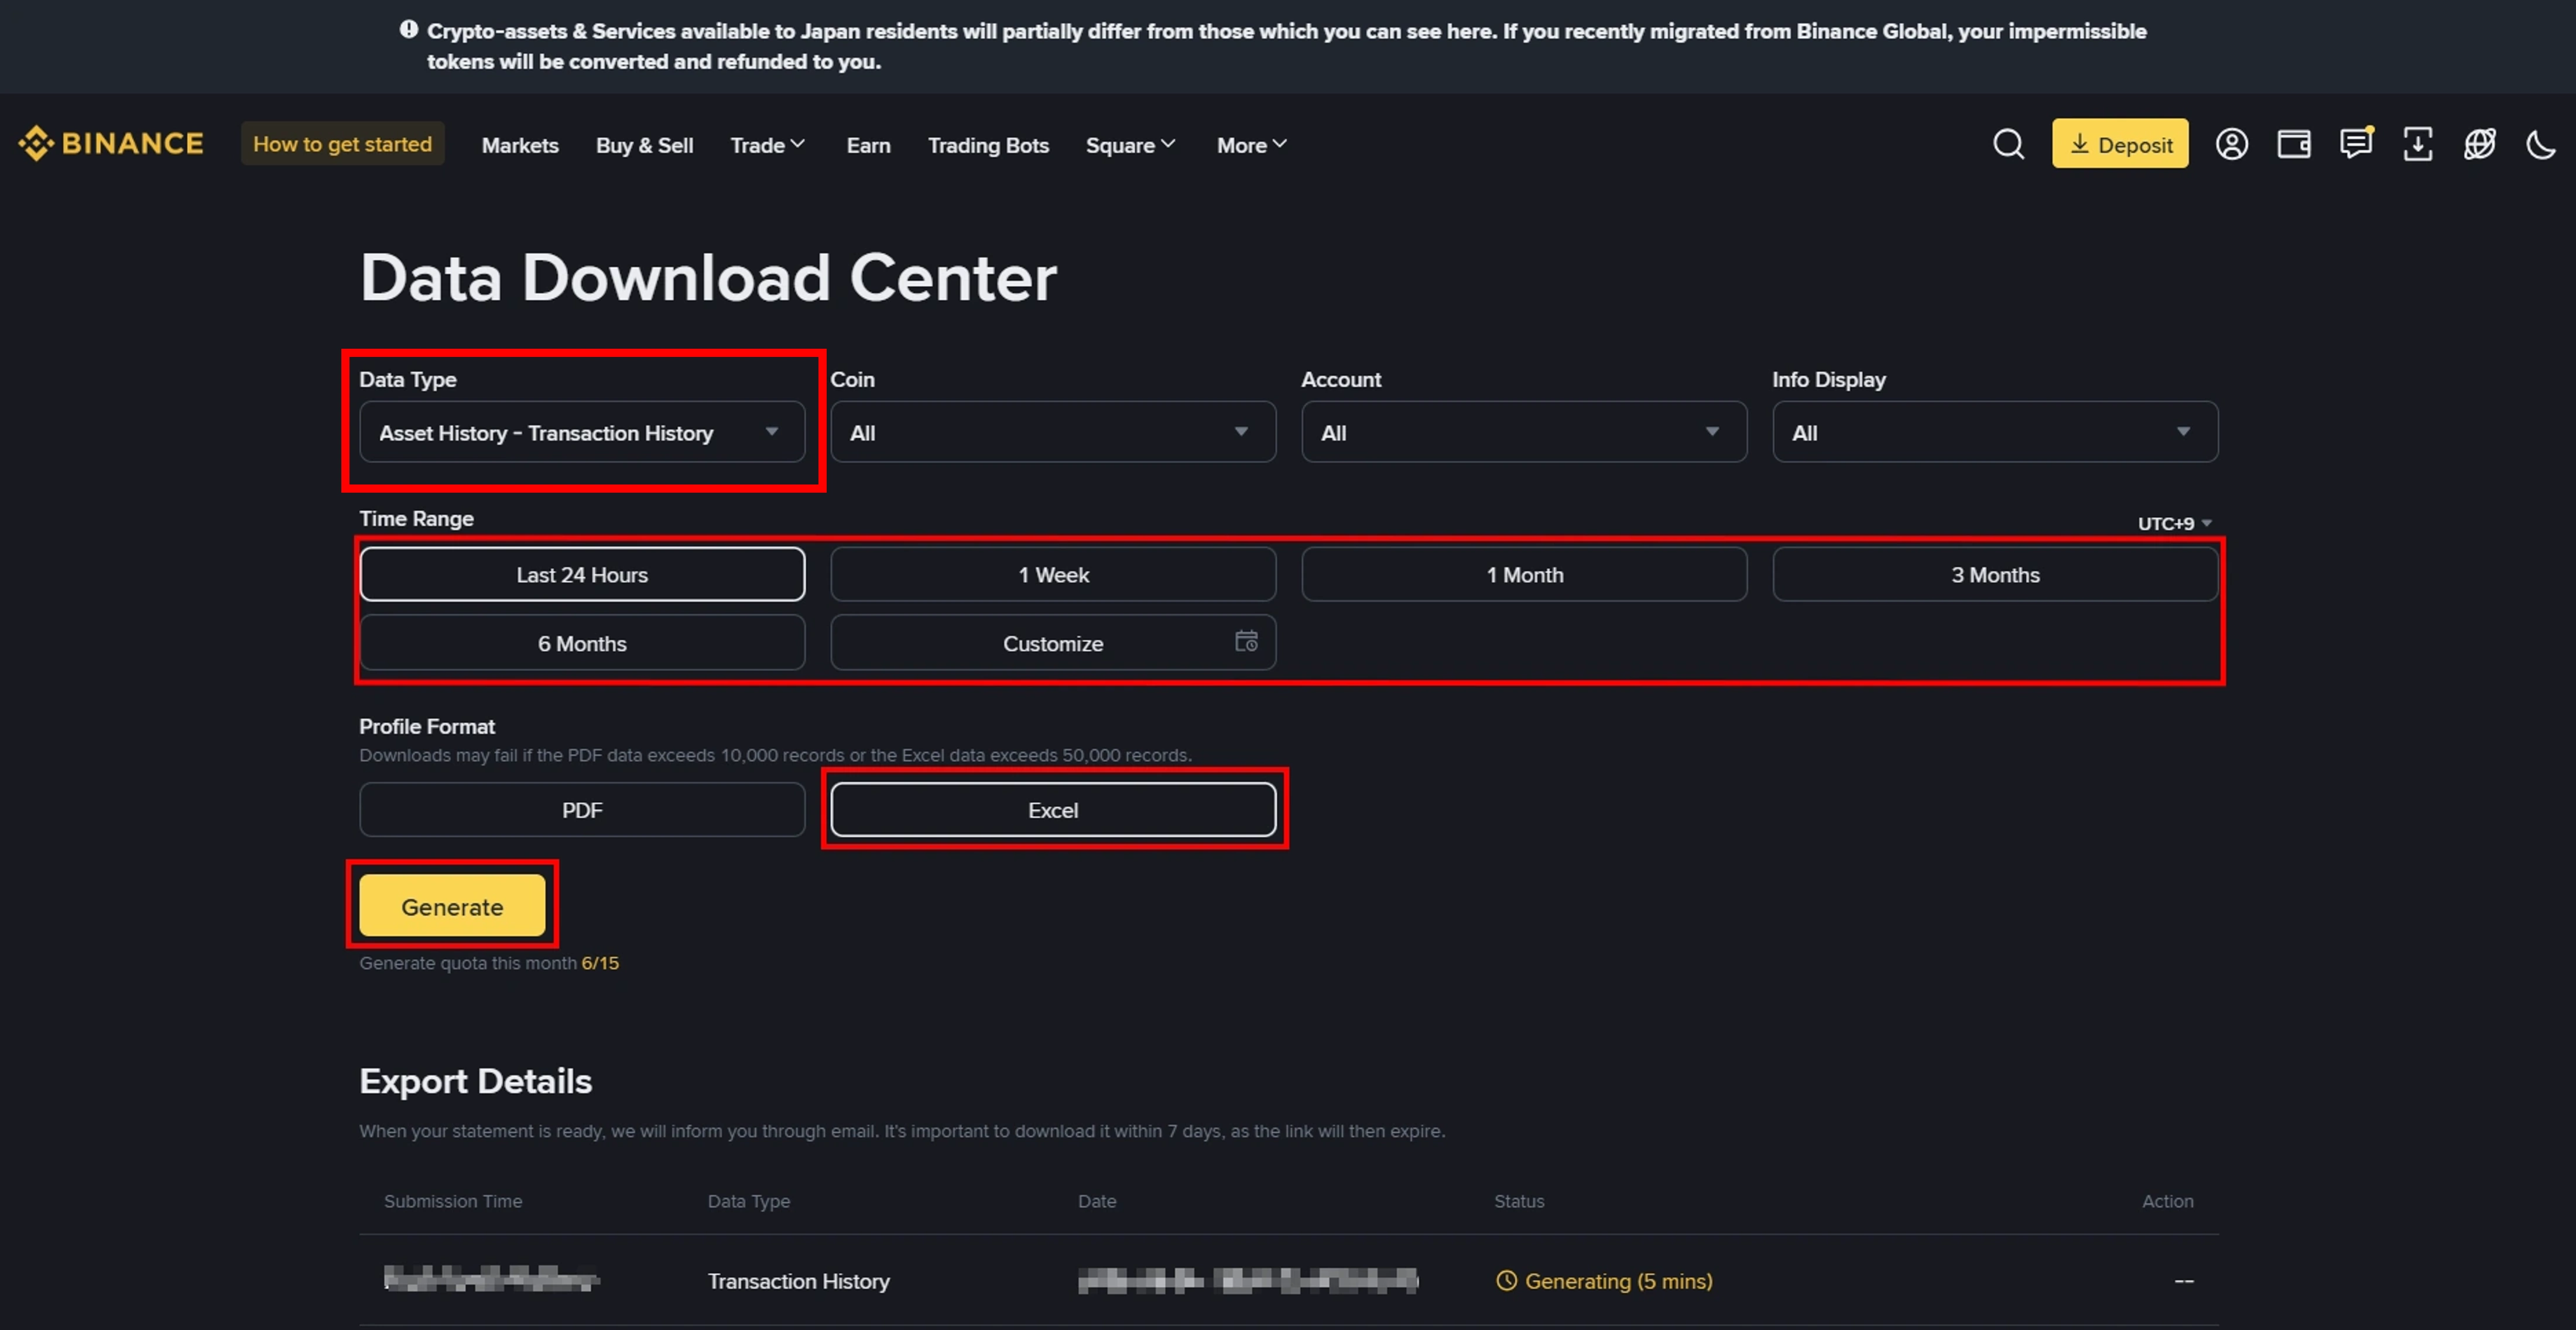The image size is (2576, 1330).
Task: Open the Data Type dropdown
Action: [x=582, y=432]
